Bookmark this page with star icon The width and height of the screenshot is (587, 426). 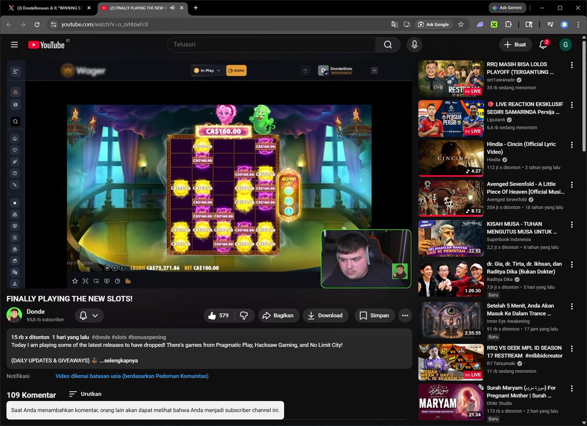(461, 24)
